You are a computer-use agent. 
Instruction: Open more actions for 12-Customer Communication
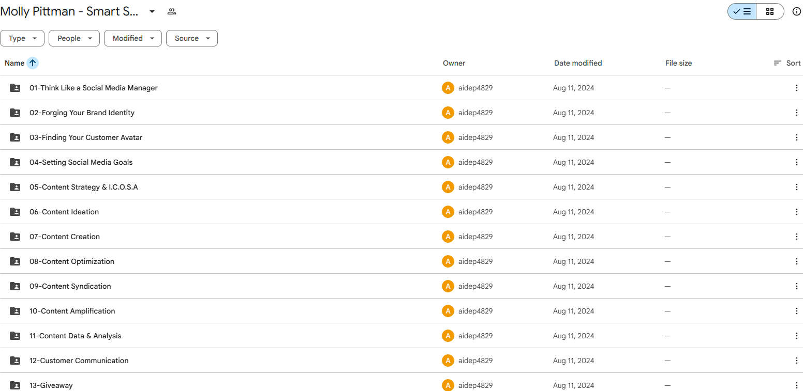796,361
